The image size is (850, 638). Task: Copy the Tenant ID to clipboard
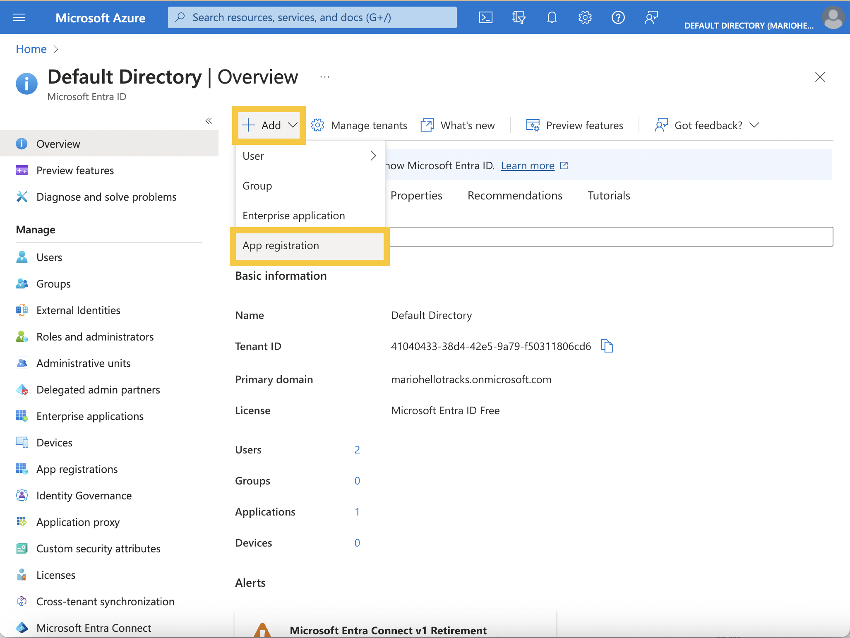coord(607,346)
